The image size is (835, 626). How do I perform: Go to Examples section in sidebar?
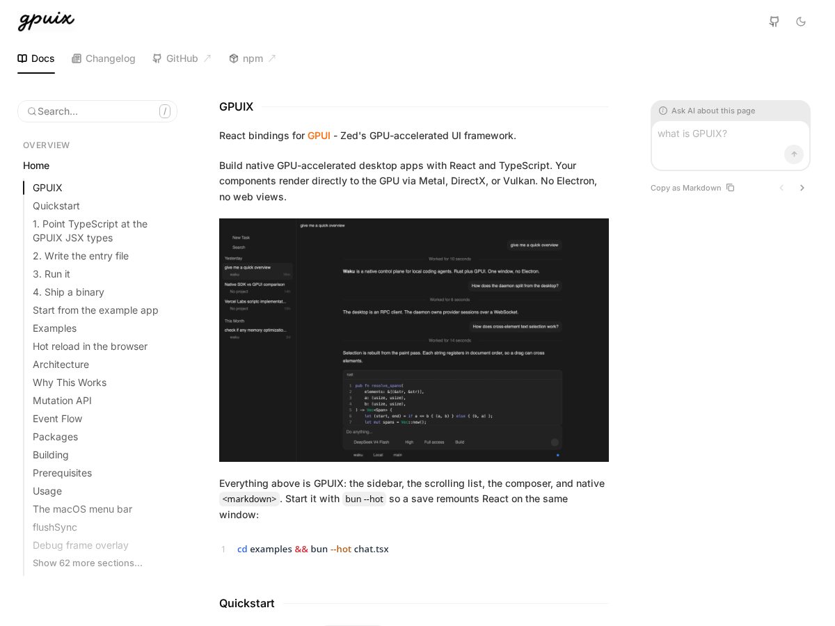pyautogui.click(x=54, y=328)
